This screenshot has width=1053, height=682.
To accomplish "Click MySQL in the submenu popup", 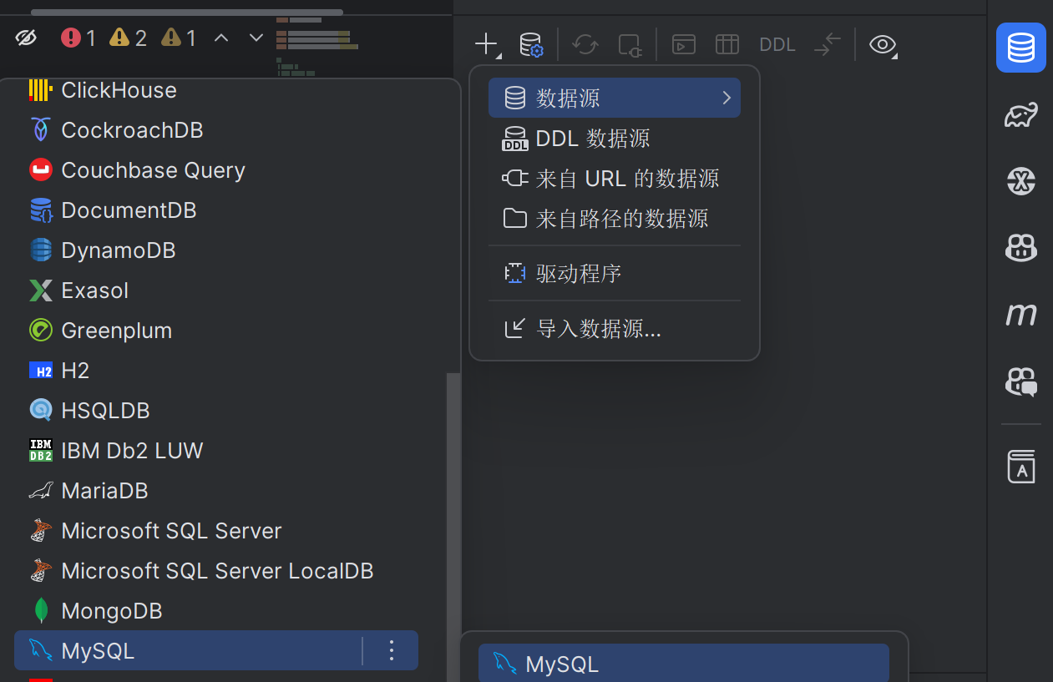I will pyautogui.click(x=683, y=663).
